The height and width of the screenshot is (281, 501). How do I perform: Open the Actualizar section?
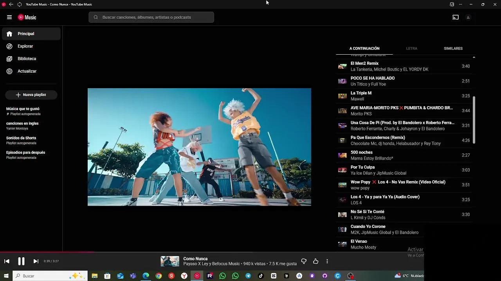[31, 71]
